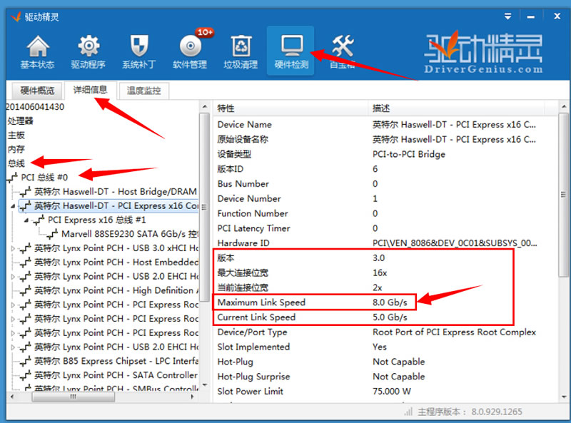Select 总线 in the tree
Image resolution: width=571 pixels, height=423 pixels.
coord(16,163)
